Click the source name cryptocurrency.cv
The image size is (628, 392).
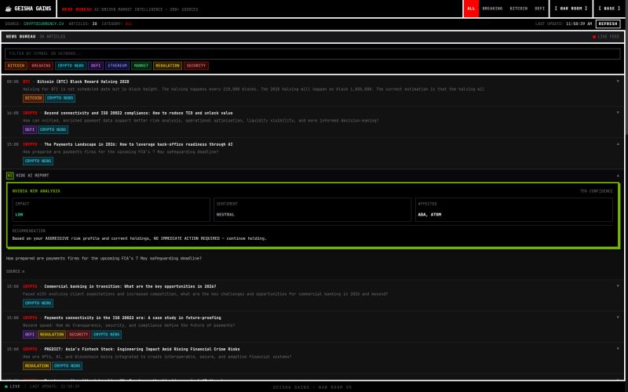(43, 24)
